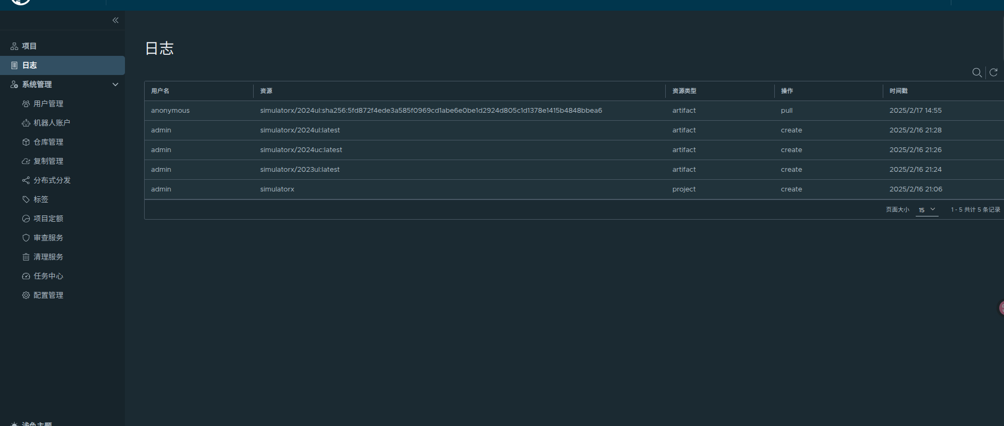Image resolution: width=1004 pixels, height=426 pixels.
Task: Select the 页面大小 label
Action: click(x=898, y=210)
